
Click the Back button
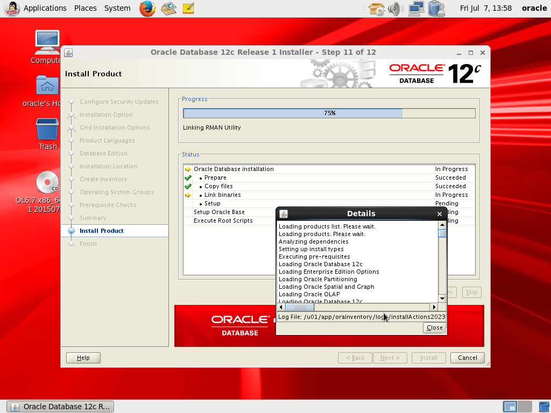tap(355, 358)
